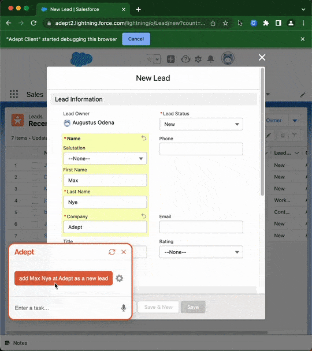The width and height of the screenshot is (312, 351).
Task: Open the Extensions puzzle icon
Action: (x=266, y=23)
